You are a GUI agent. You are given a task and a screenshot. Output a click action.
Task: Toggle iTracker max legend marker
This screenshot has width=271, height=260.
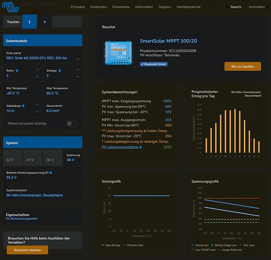pyautogui.click(x=124, y=245)
